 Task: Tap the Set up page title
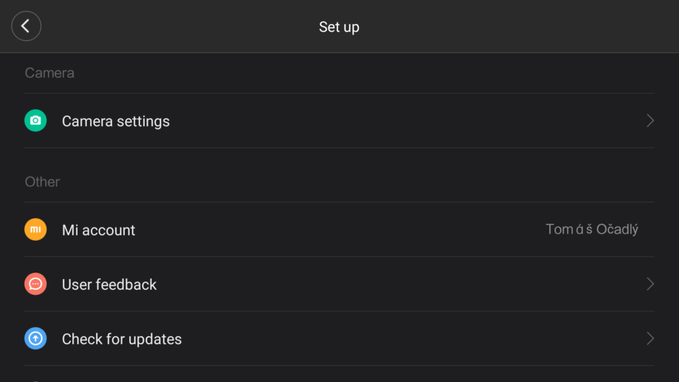pos(339,27)
